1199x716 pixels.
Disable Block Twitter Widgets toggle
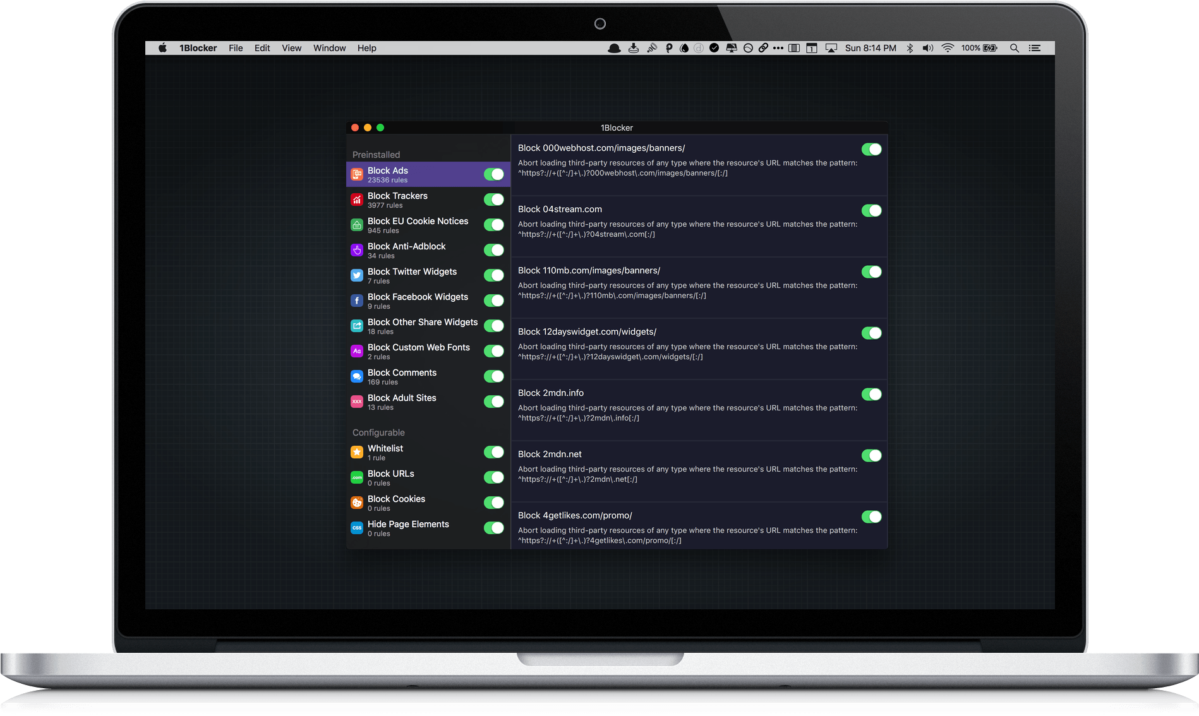coord(494,275)
